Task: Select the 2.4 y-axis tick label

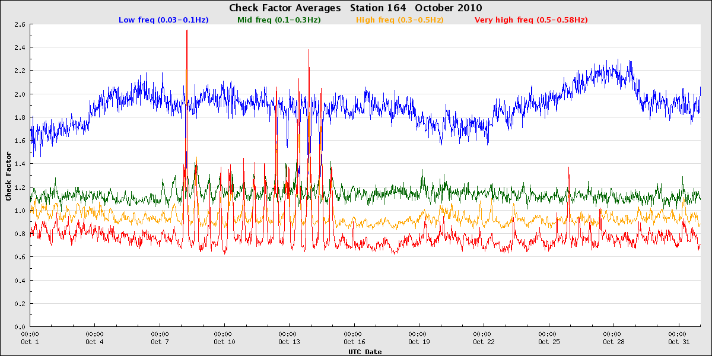Action: coord(20,47)
